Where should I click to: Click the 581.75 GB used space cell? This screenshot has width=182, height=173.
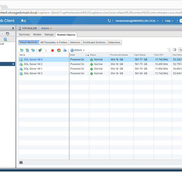click(141, 64)
